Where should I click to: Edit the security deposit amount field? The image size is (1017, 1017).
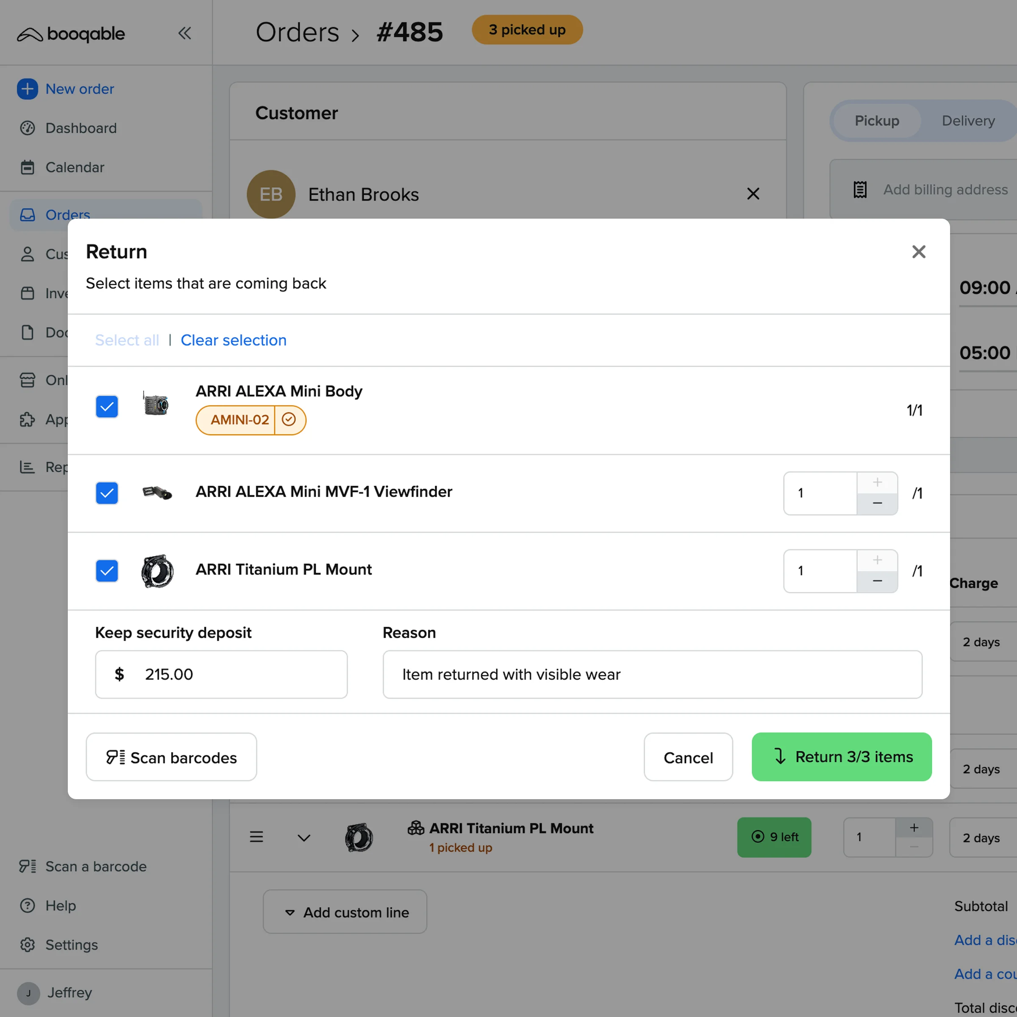(221, 674)
